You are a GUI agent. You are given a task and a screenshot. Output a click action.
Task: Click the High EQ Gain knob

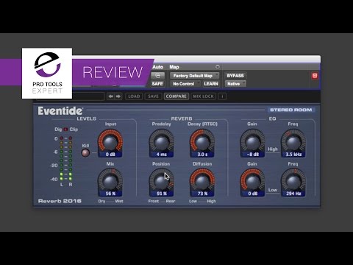pos(252,141)
